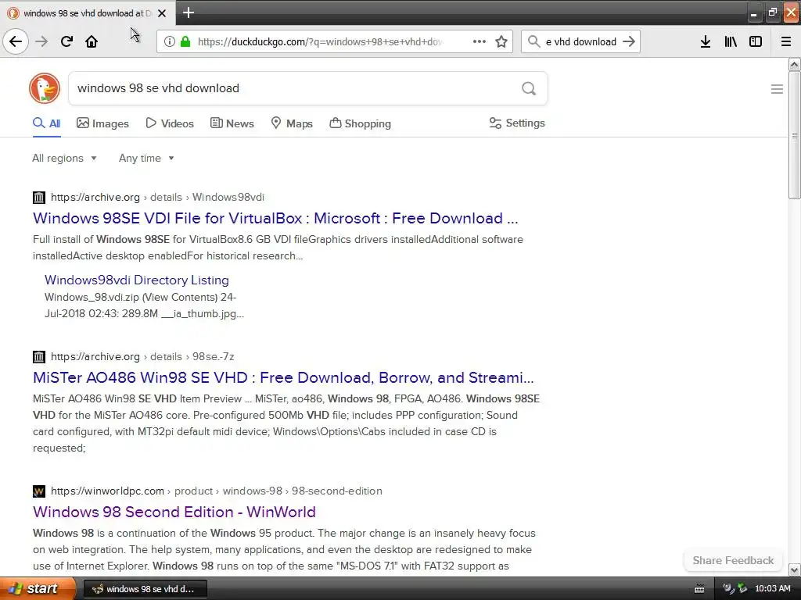Click the network tray icon beside clock
Viewport: 801px width, 600px height.
tap(742, 589)
